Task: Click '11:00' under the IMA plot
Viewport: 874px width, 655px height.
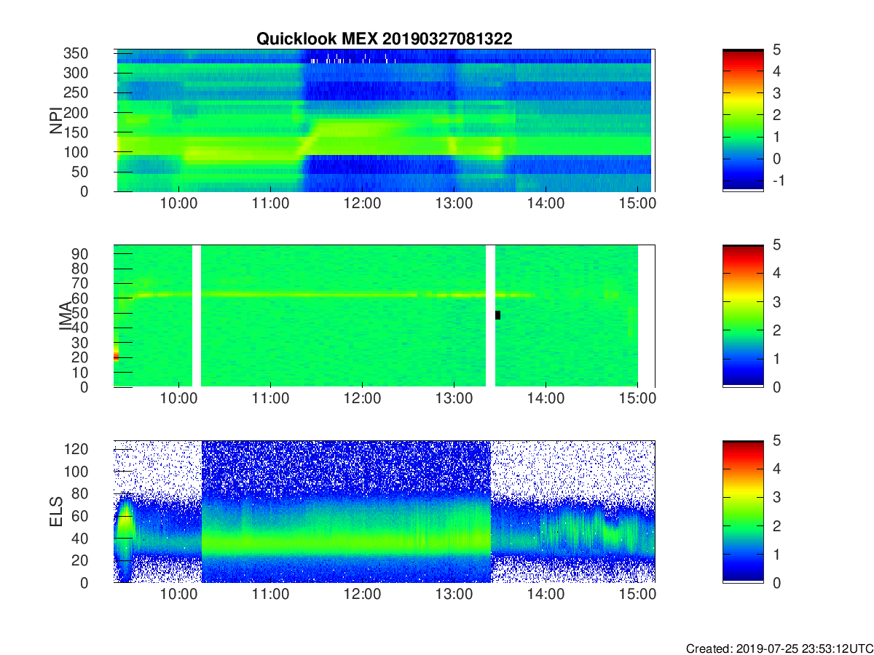Action: coord(271,400)
